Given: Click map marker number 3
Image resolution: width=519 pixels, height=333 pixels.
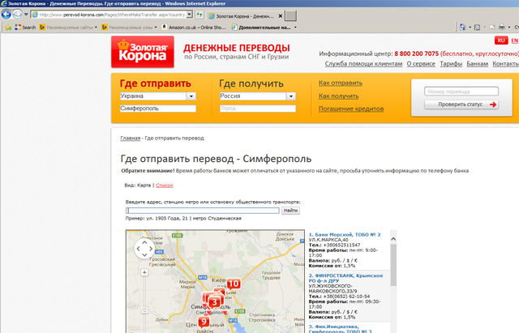Looking at the screenshot, I should (214, 302).
